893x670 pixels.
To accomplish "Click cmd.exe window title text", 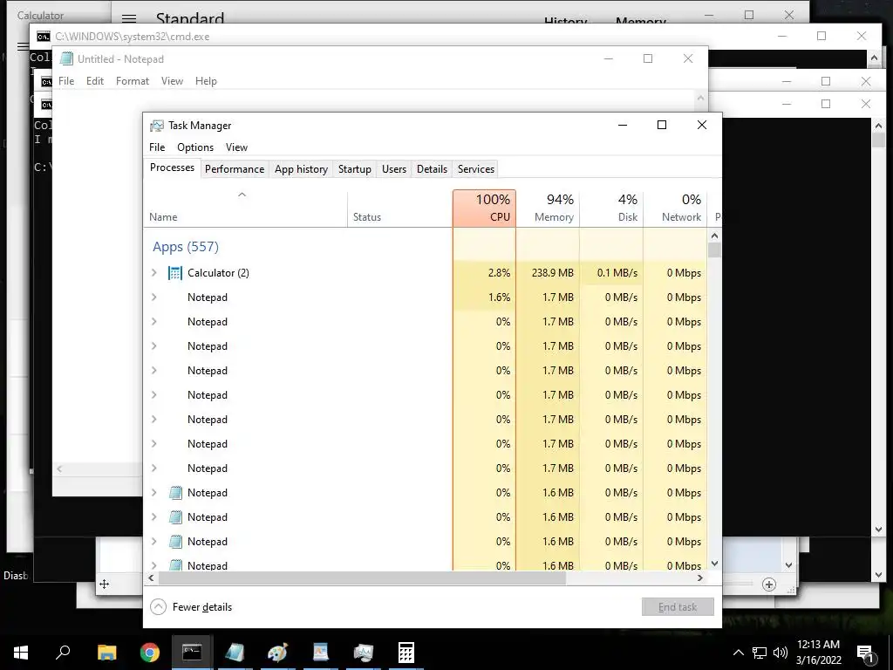I will click(133, 37).
